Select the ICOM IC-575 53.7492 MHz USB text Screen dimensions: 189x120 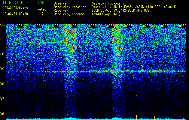(x=120, y=10)
